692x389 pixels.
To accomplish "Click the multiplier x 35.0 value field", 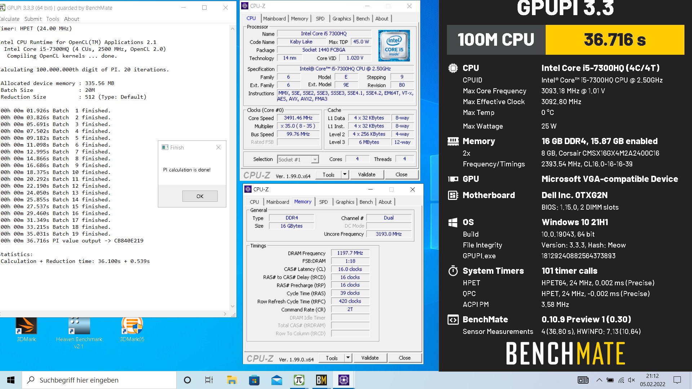I will 298,126.
